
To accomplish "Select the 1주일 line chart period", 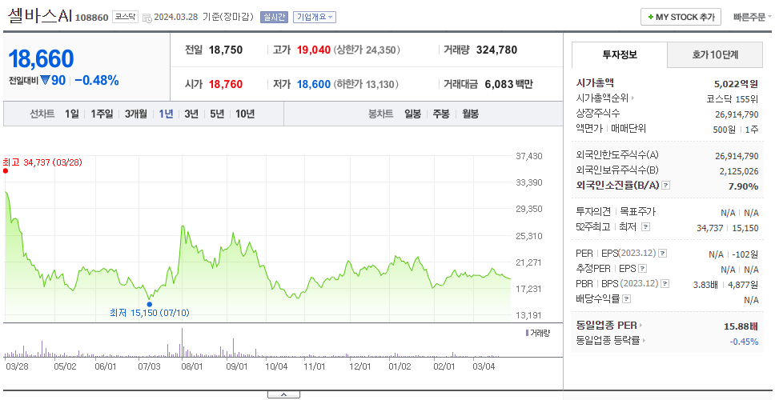I will [102, 114].
